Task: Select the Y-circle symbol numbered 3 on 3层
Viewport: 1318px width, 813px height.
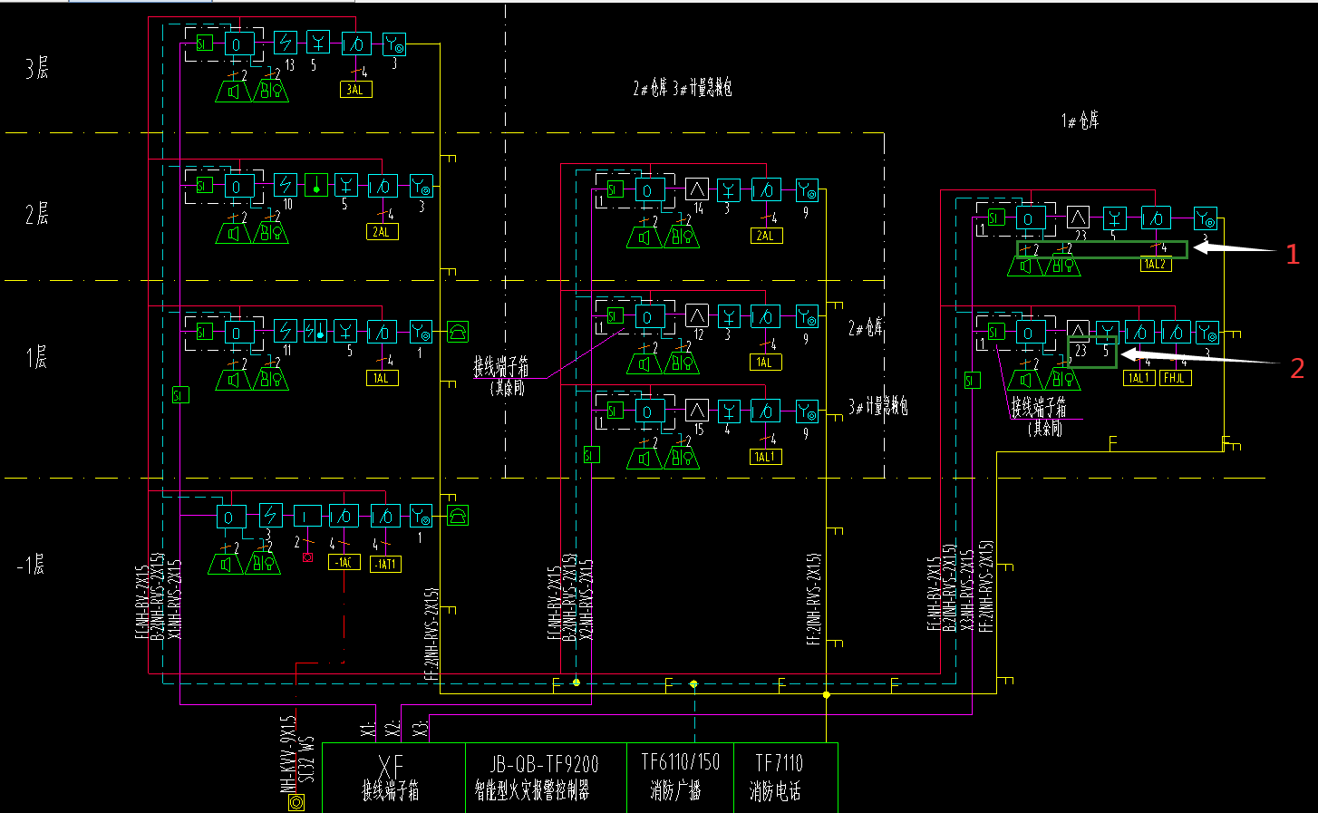Action: (x=394, y=44)
